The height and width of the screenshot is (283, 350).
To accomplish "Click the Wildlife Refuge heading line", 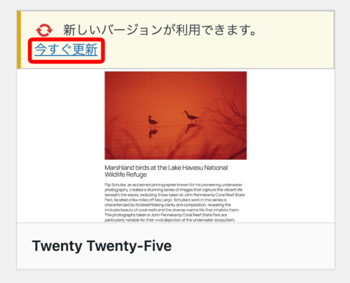I will tap(126, 175).
